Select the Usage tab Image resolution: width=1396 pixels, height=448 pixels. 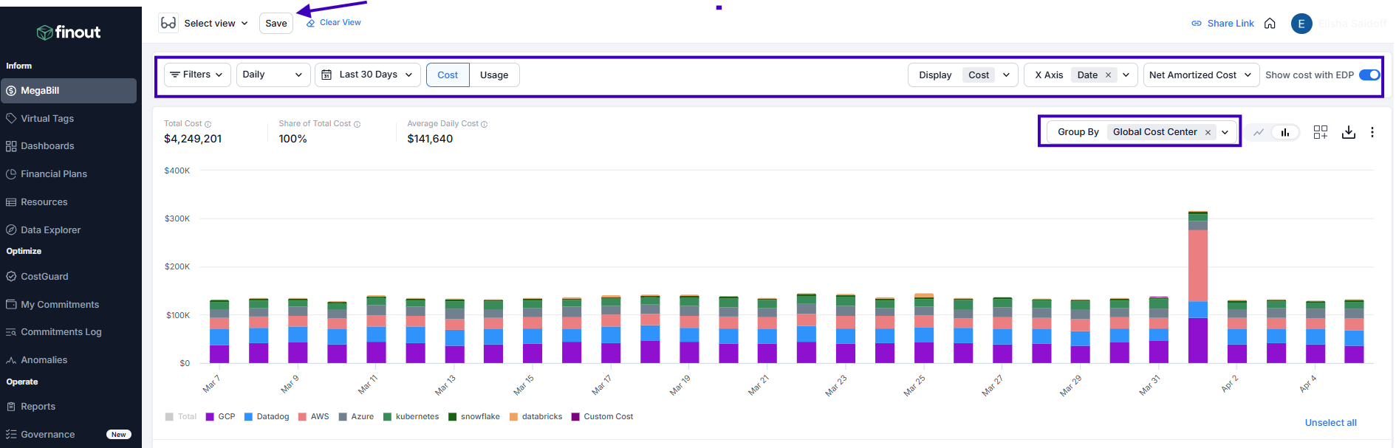pos(494,75)
